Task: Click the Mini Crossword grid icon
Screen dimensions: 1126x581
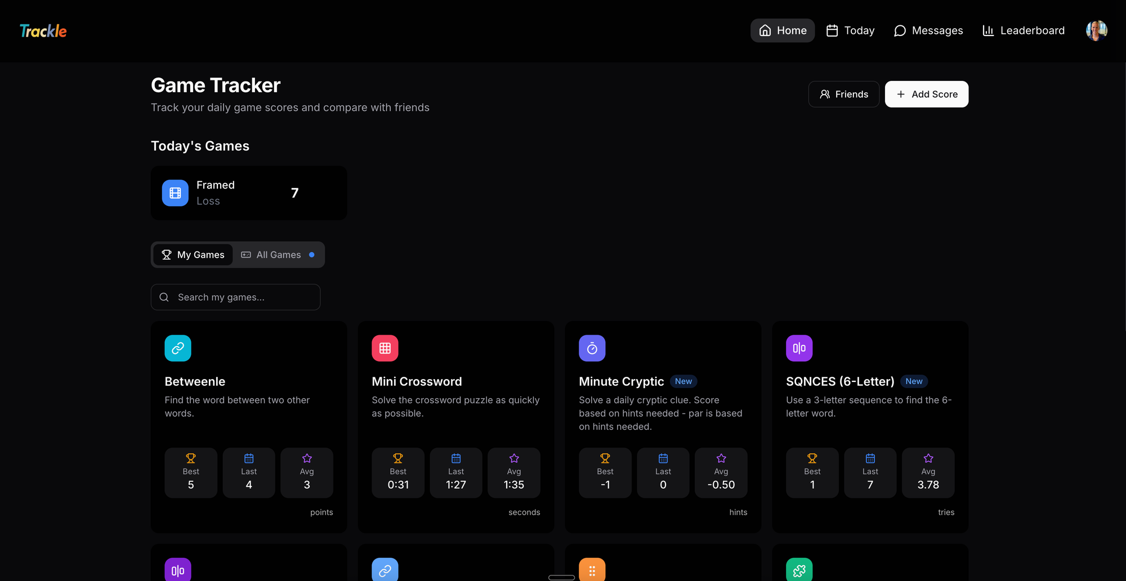Action: (385, 348)
